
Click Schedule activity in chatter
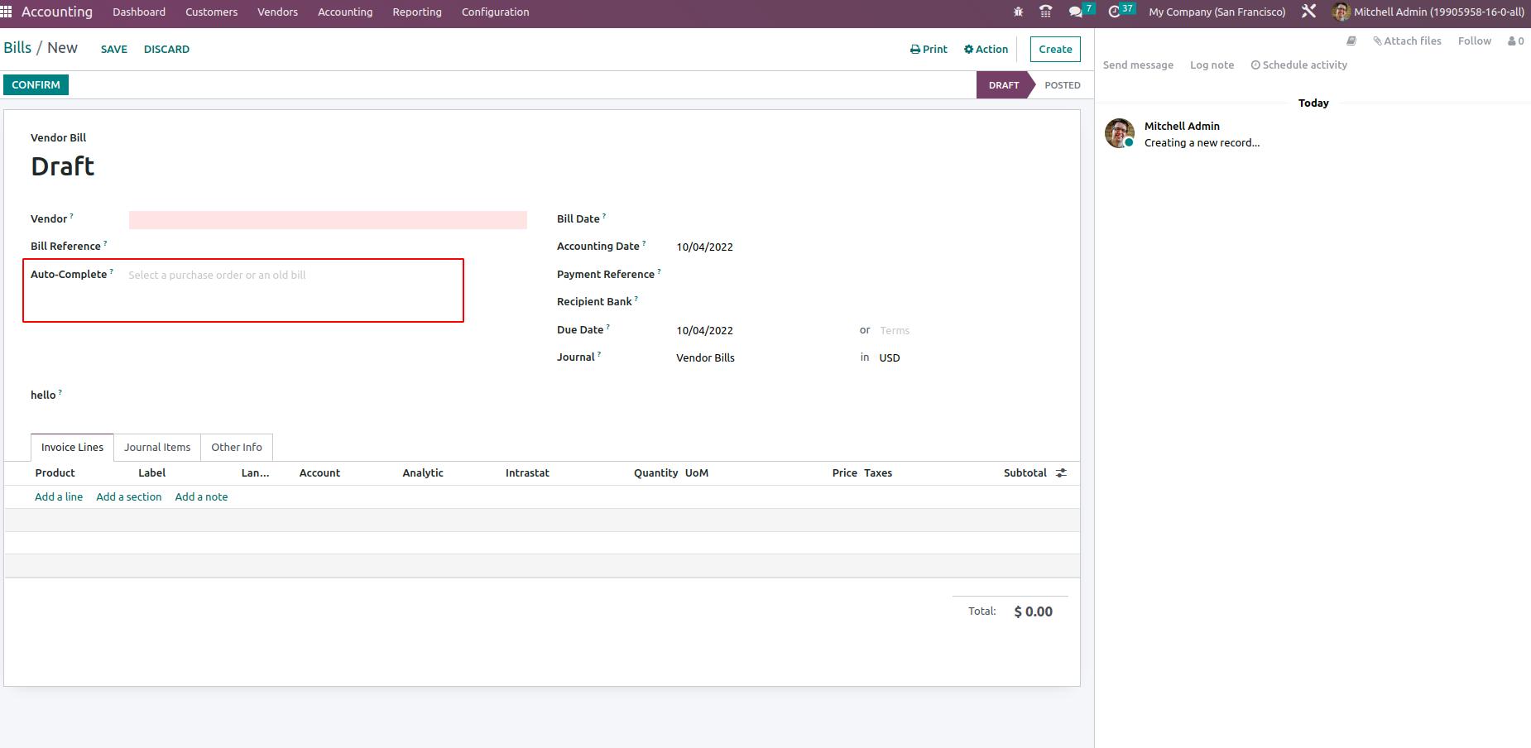(1298, 65)
